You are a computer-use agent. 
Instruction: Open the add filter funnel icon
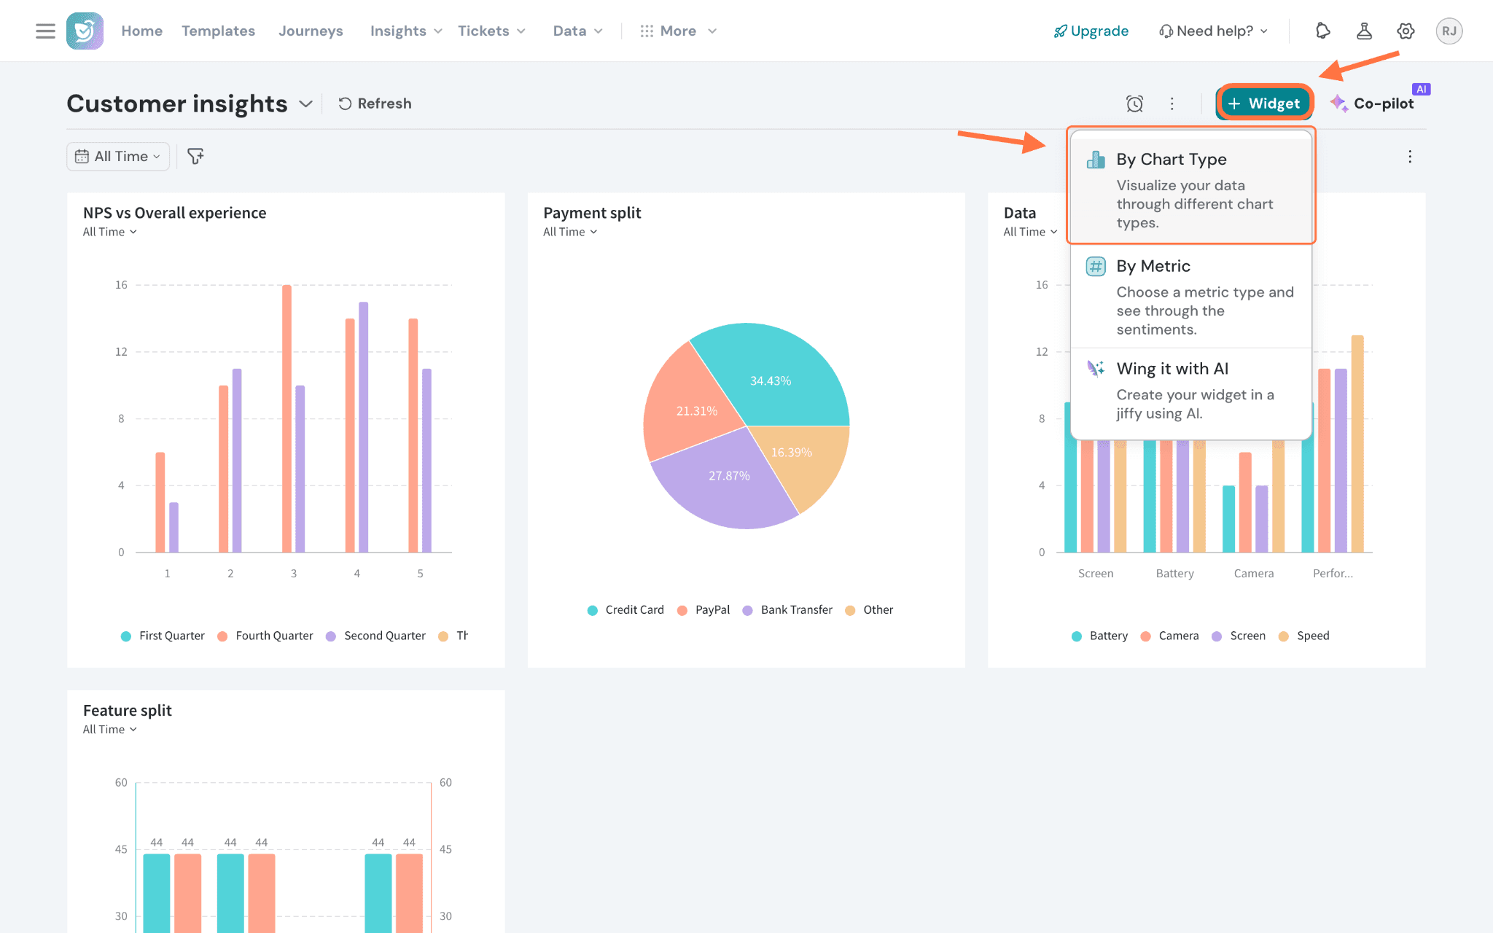[195, 156]
